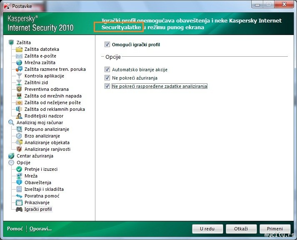Click the Centar ažuriranja globe icon
Image resolution: width=297 pixels, height=240 pixels.
click(11, 156)
